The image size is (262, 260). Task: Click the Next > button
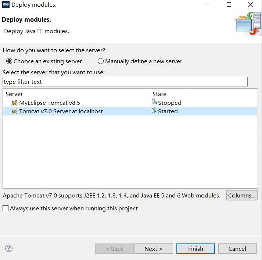[x=154, y=249]
